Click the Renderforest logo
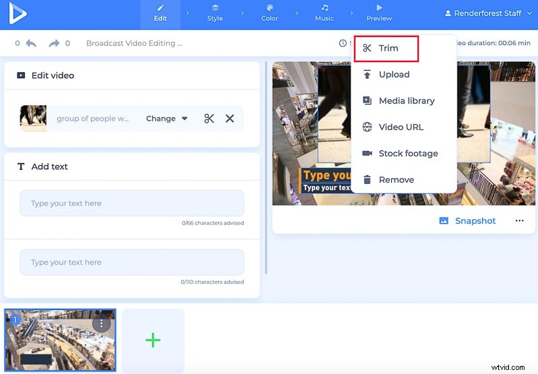Image resolution: width=538 pixels, height=374 pixels. pos(18,13)
